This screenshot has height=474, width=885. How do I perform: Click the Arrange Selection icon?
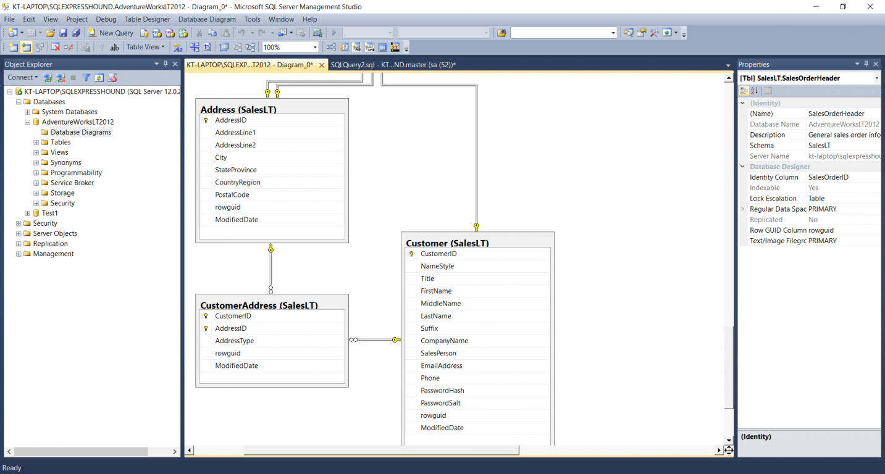(237, 47)
